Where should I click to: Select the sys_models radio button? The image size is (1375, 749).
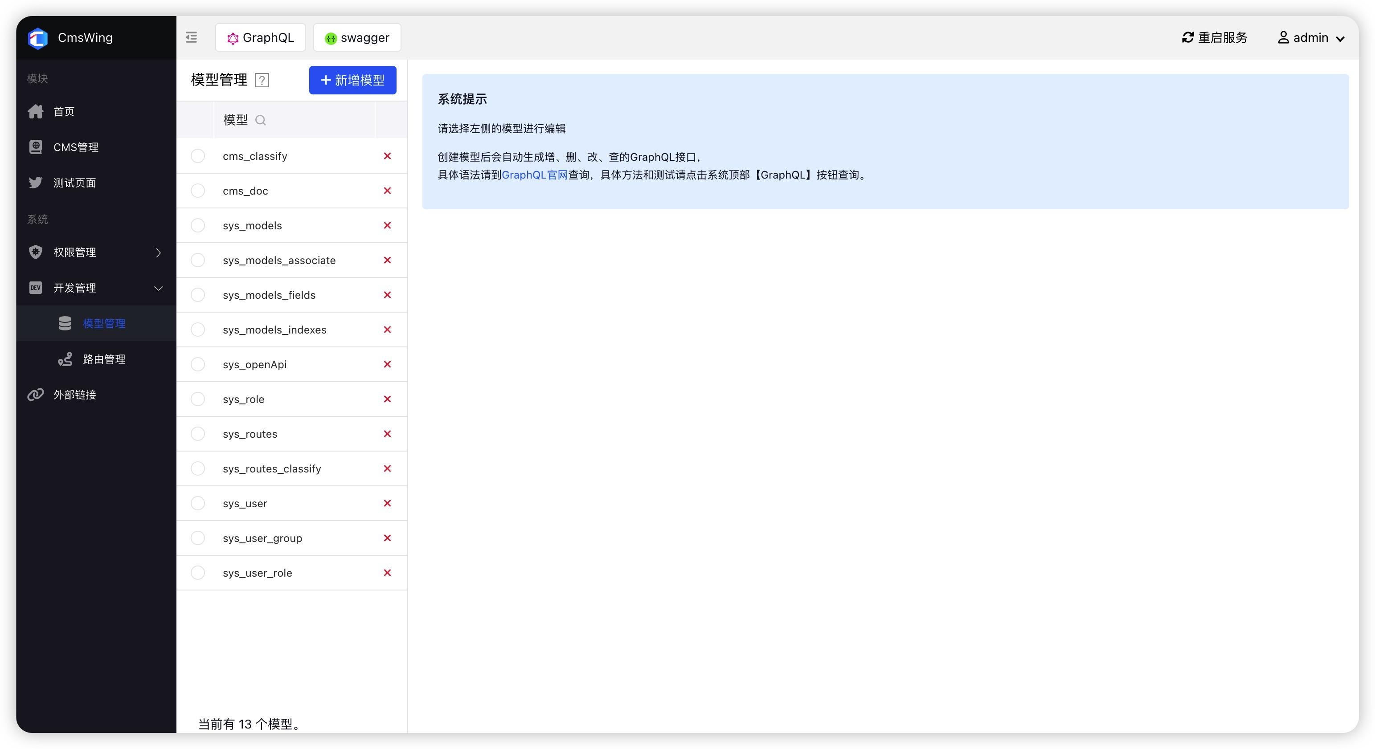[x=198, y=225]
